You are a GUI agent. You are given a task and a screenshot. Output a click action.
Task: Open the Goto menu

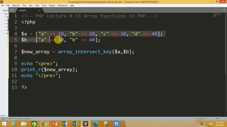coord(37,6)
